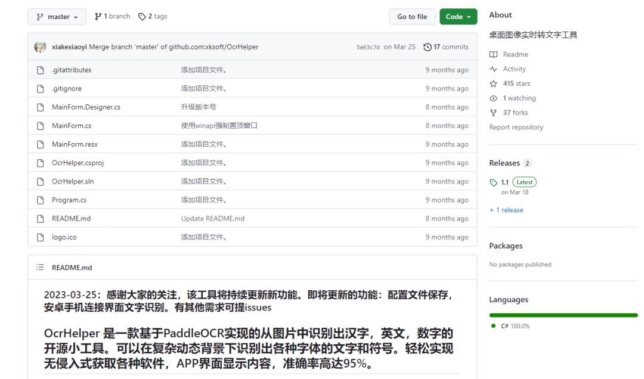This screenshot has height=379, width=644.
Task: Click 9 months ago on logo.ico row
Action: [447, 237]
